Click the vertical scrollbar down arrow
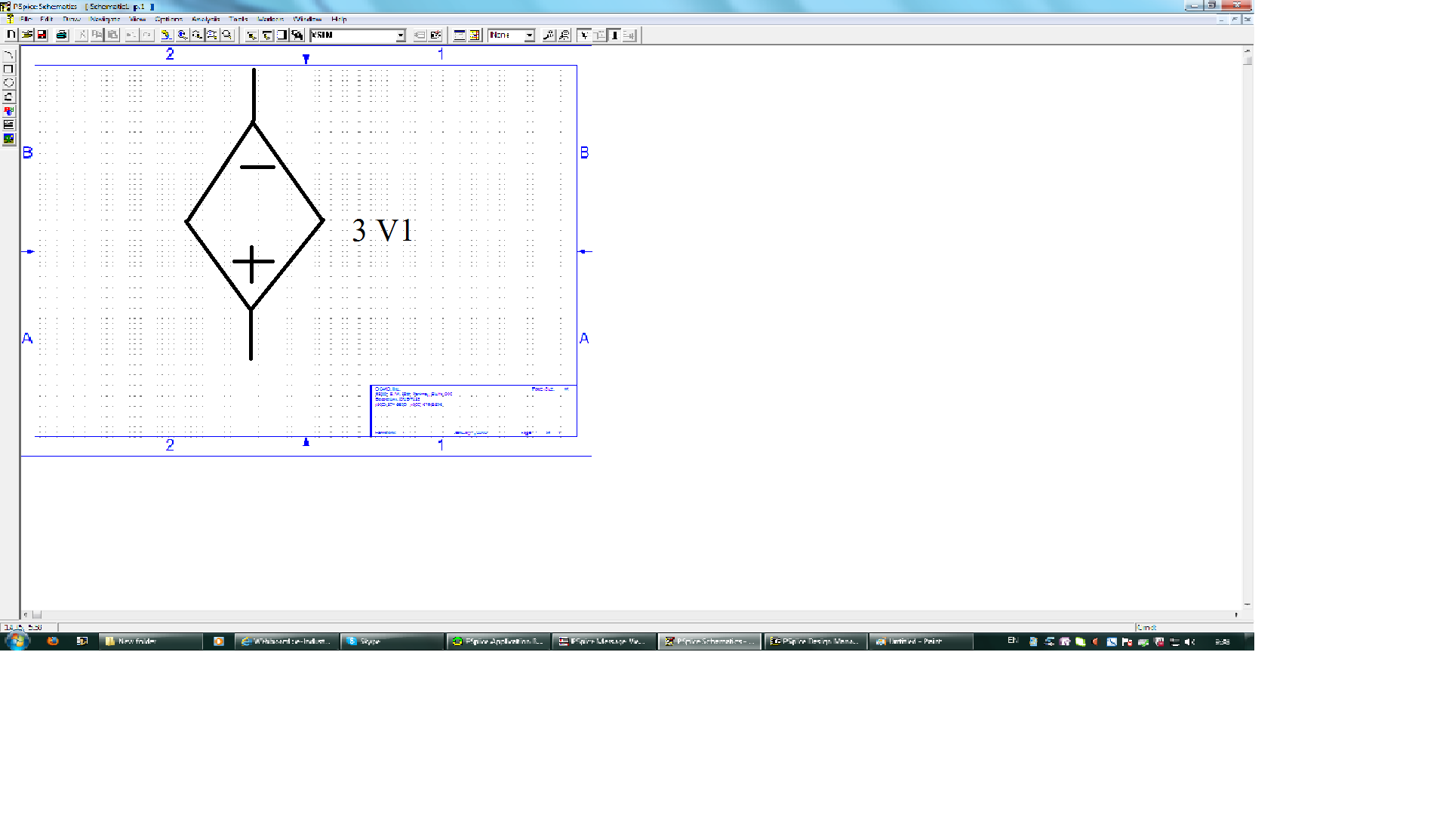 1247,604
